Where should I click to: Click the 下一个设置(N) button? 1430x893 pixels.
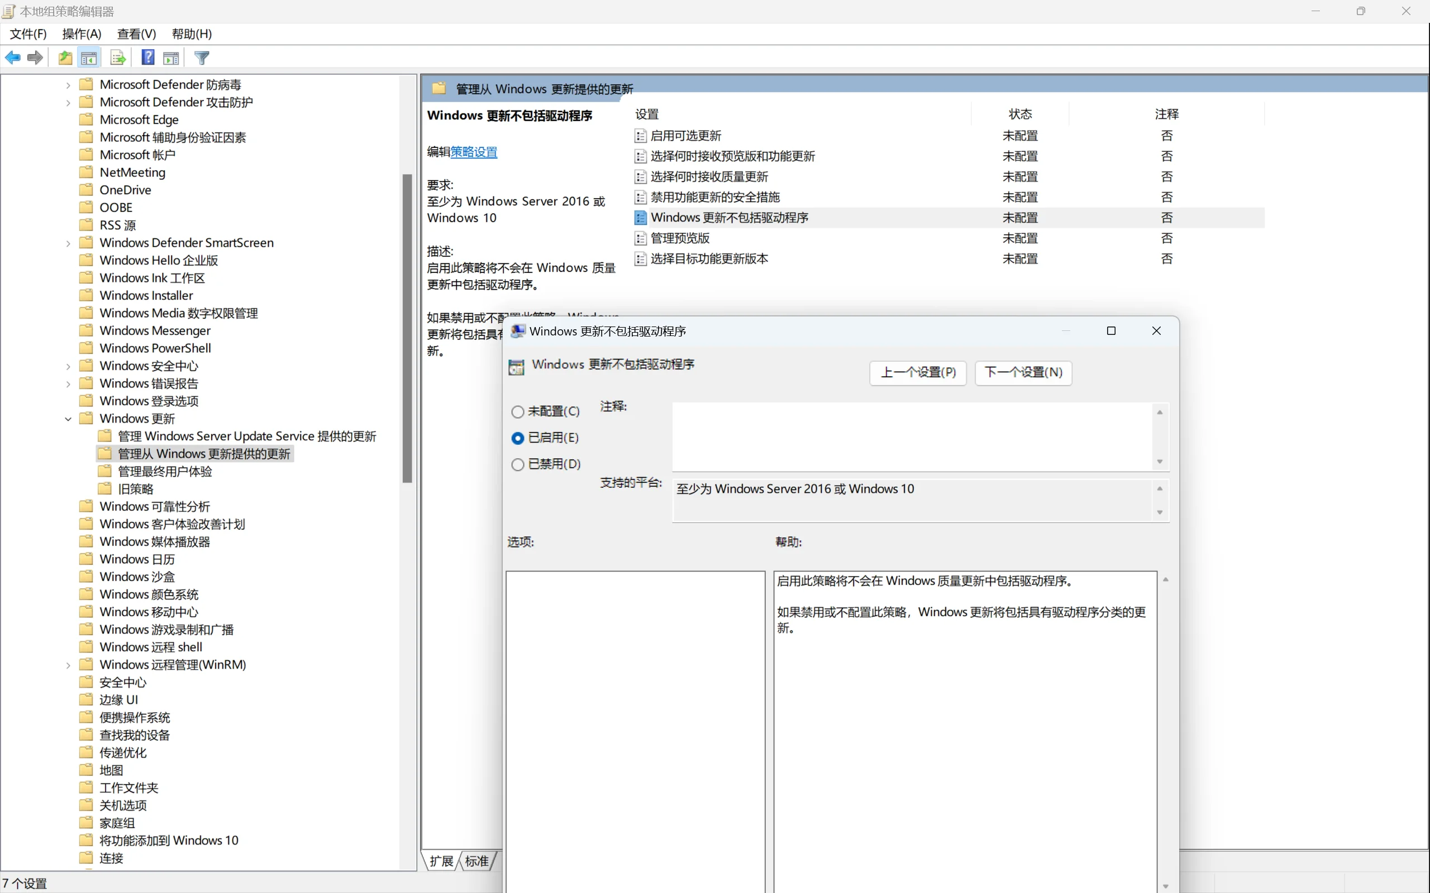(x=1023, y=373)
